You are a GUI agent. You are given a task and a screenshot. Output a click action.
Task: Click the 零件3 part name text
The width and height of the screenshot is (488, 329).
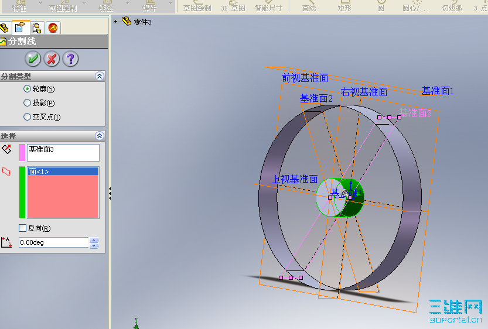142,22
